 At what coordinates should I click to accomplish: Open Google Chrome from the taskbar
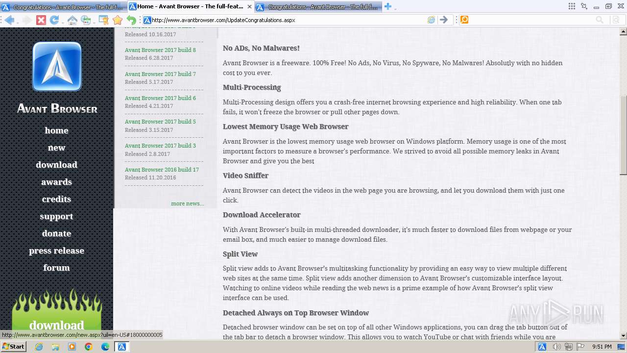(x=89, y=347)
